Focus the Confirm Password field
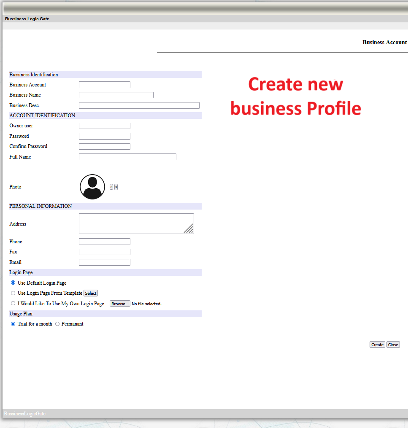The width and height of the screenshot is (408, 428). point(104,147)
